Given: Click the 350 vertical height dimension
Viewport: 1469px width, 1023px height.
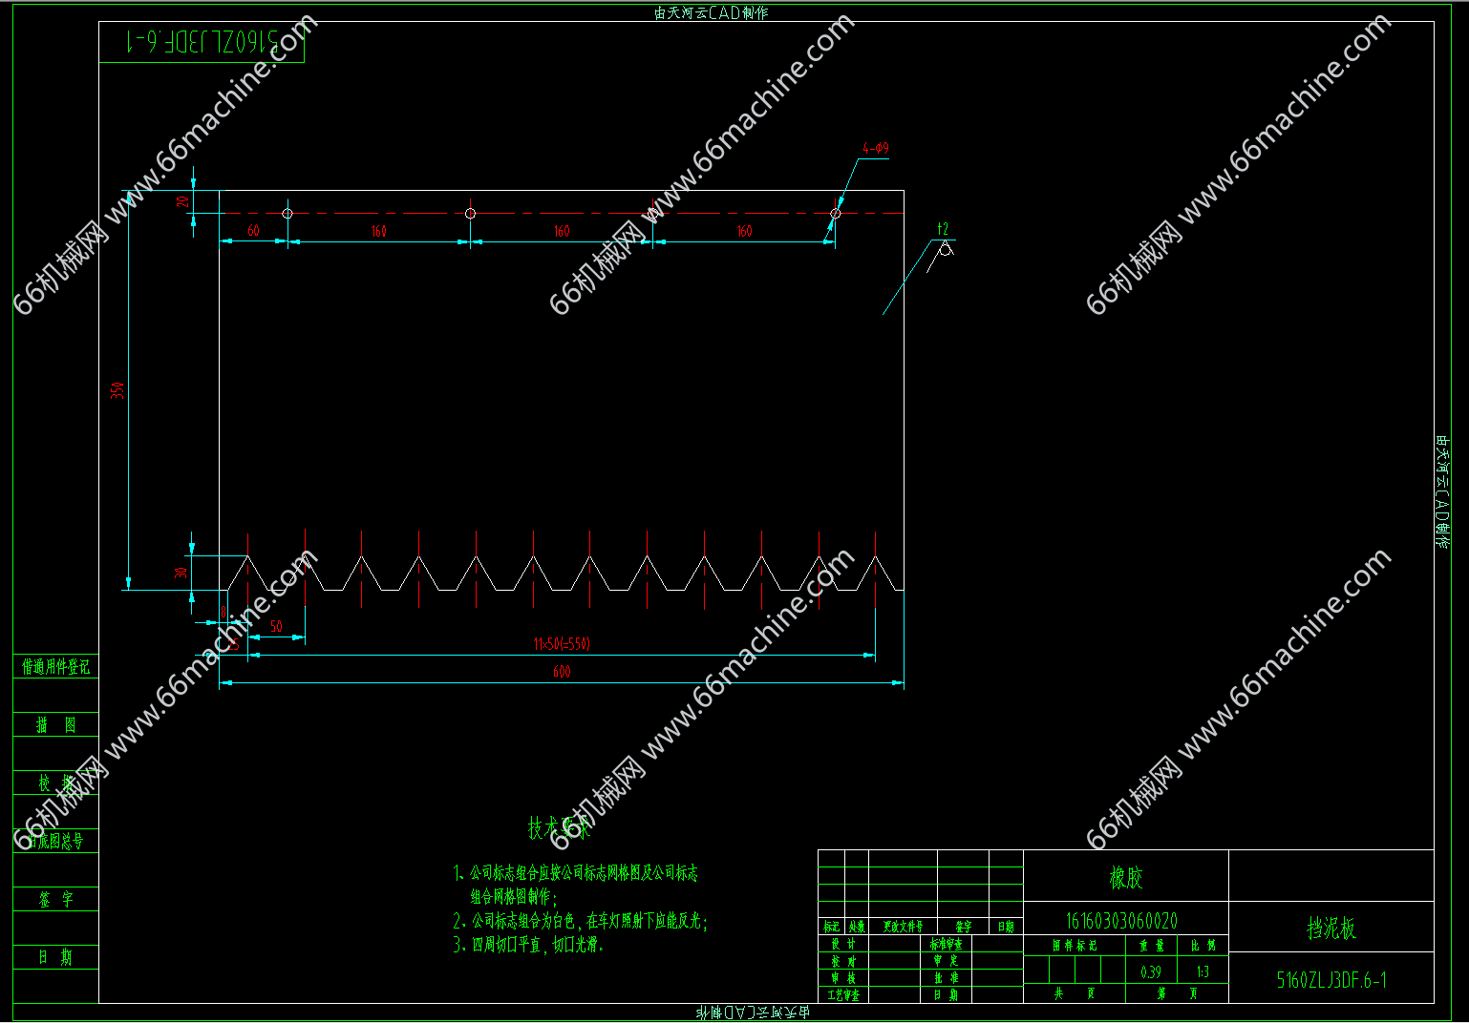Looking at the screenshot, I should (x=117, y=390).
